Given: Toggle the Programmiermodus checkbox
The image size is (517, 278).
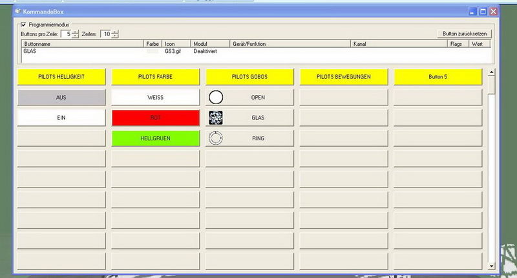Looking at the screenshot, I should pyautogui.click(x=24, y=25).
